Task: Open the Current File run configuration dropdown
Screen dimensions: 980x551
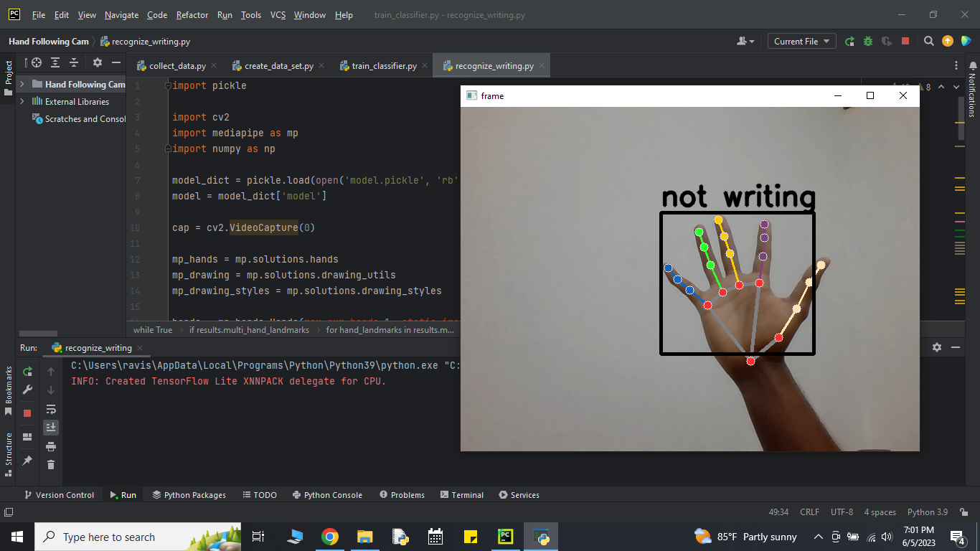Action: click(801, 42)
